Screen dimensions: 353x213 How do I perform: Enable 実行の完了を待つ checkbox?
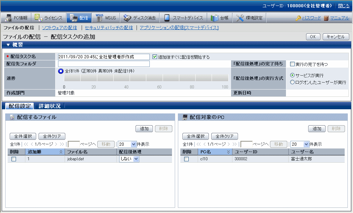292,64
